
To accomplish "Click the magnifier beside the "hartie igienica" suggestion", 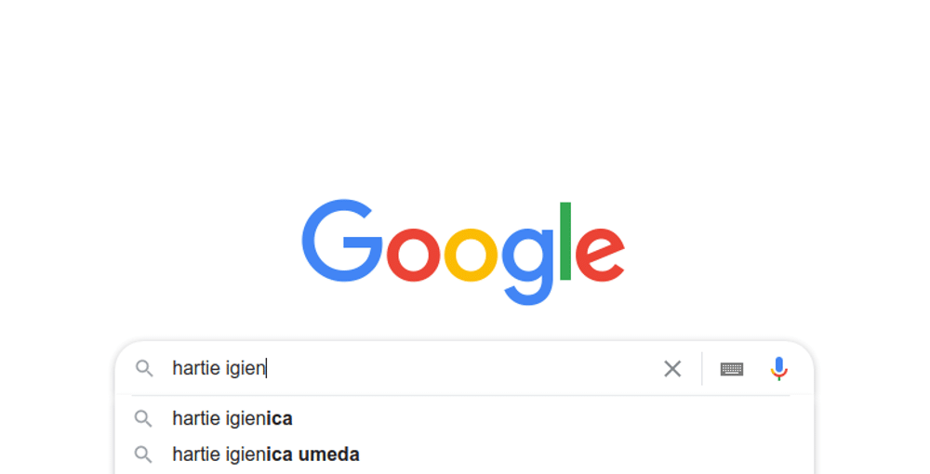I will (143, 418).
